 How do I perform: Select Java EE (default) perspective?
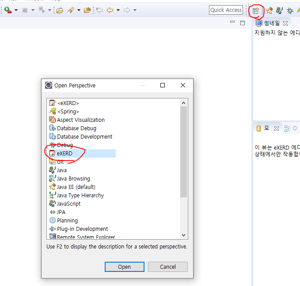click(x=72, y=187)
